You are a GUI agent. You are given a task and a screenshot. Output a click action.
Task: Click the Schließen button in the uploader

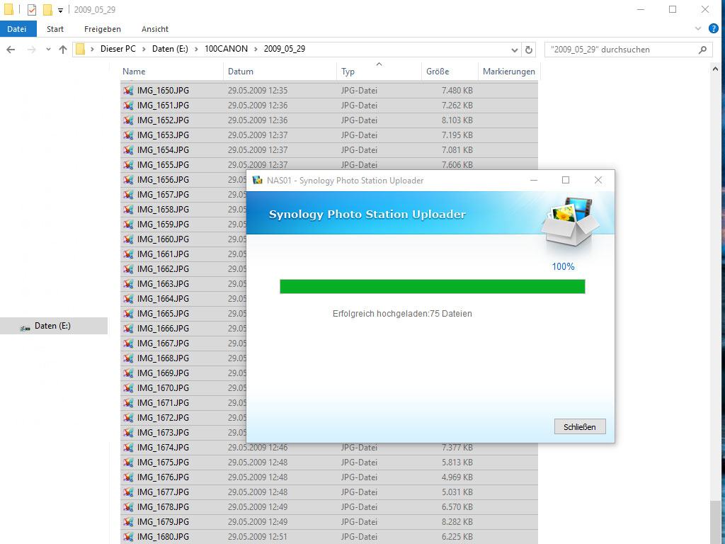pos(580,426)
